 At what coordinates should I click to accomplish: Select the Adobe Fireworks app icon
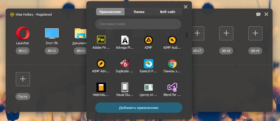101,40
